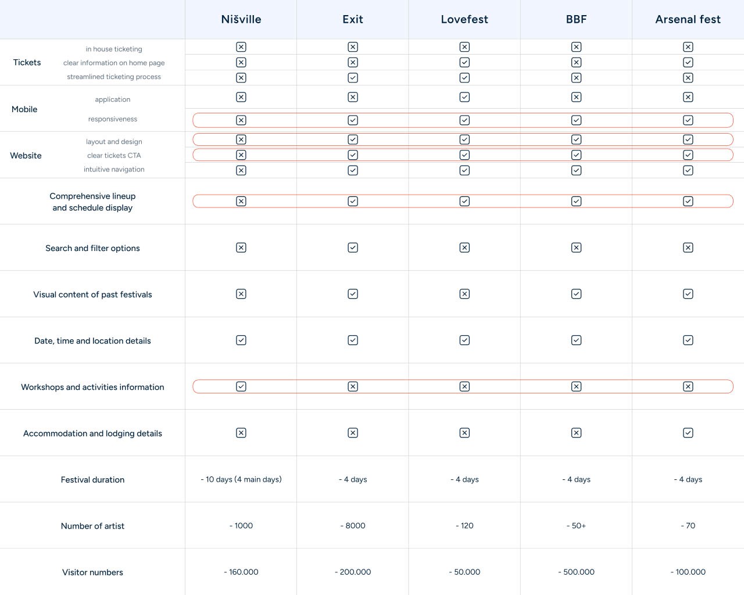This screenshot has height=595, width=744.
Task: Click BBF accommodation and lodging cross icon
Action: 577,433
